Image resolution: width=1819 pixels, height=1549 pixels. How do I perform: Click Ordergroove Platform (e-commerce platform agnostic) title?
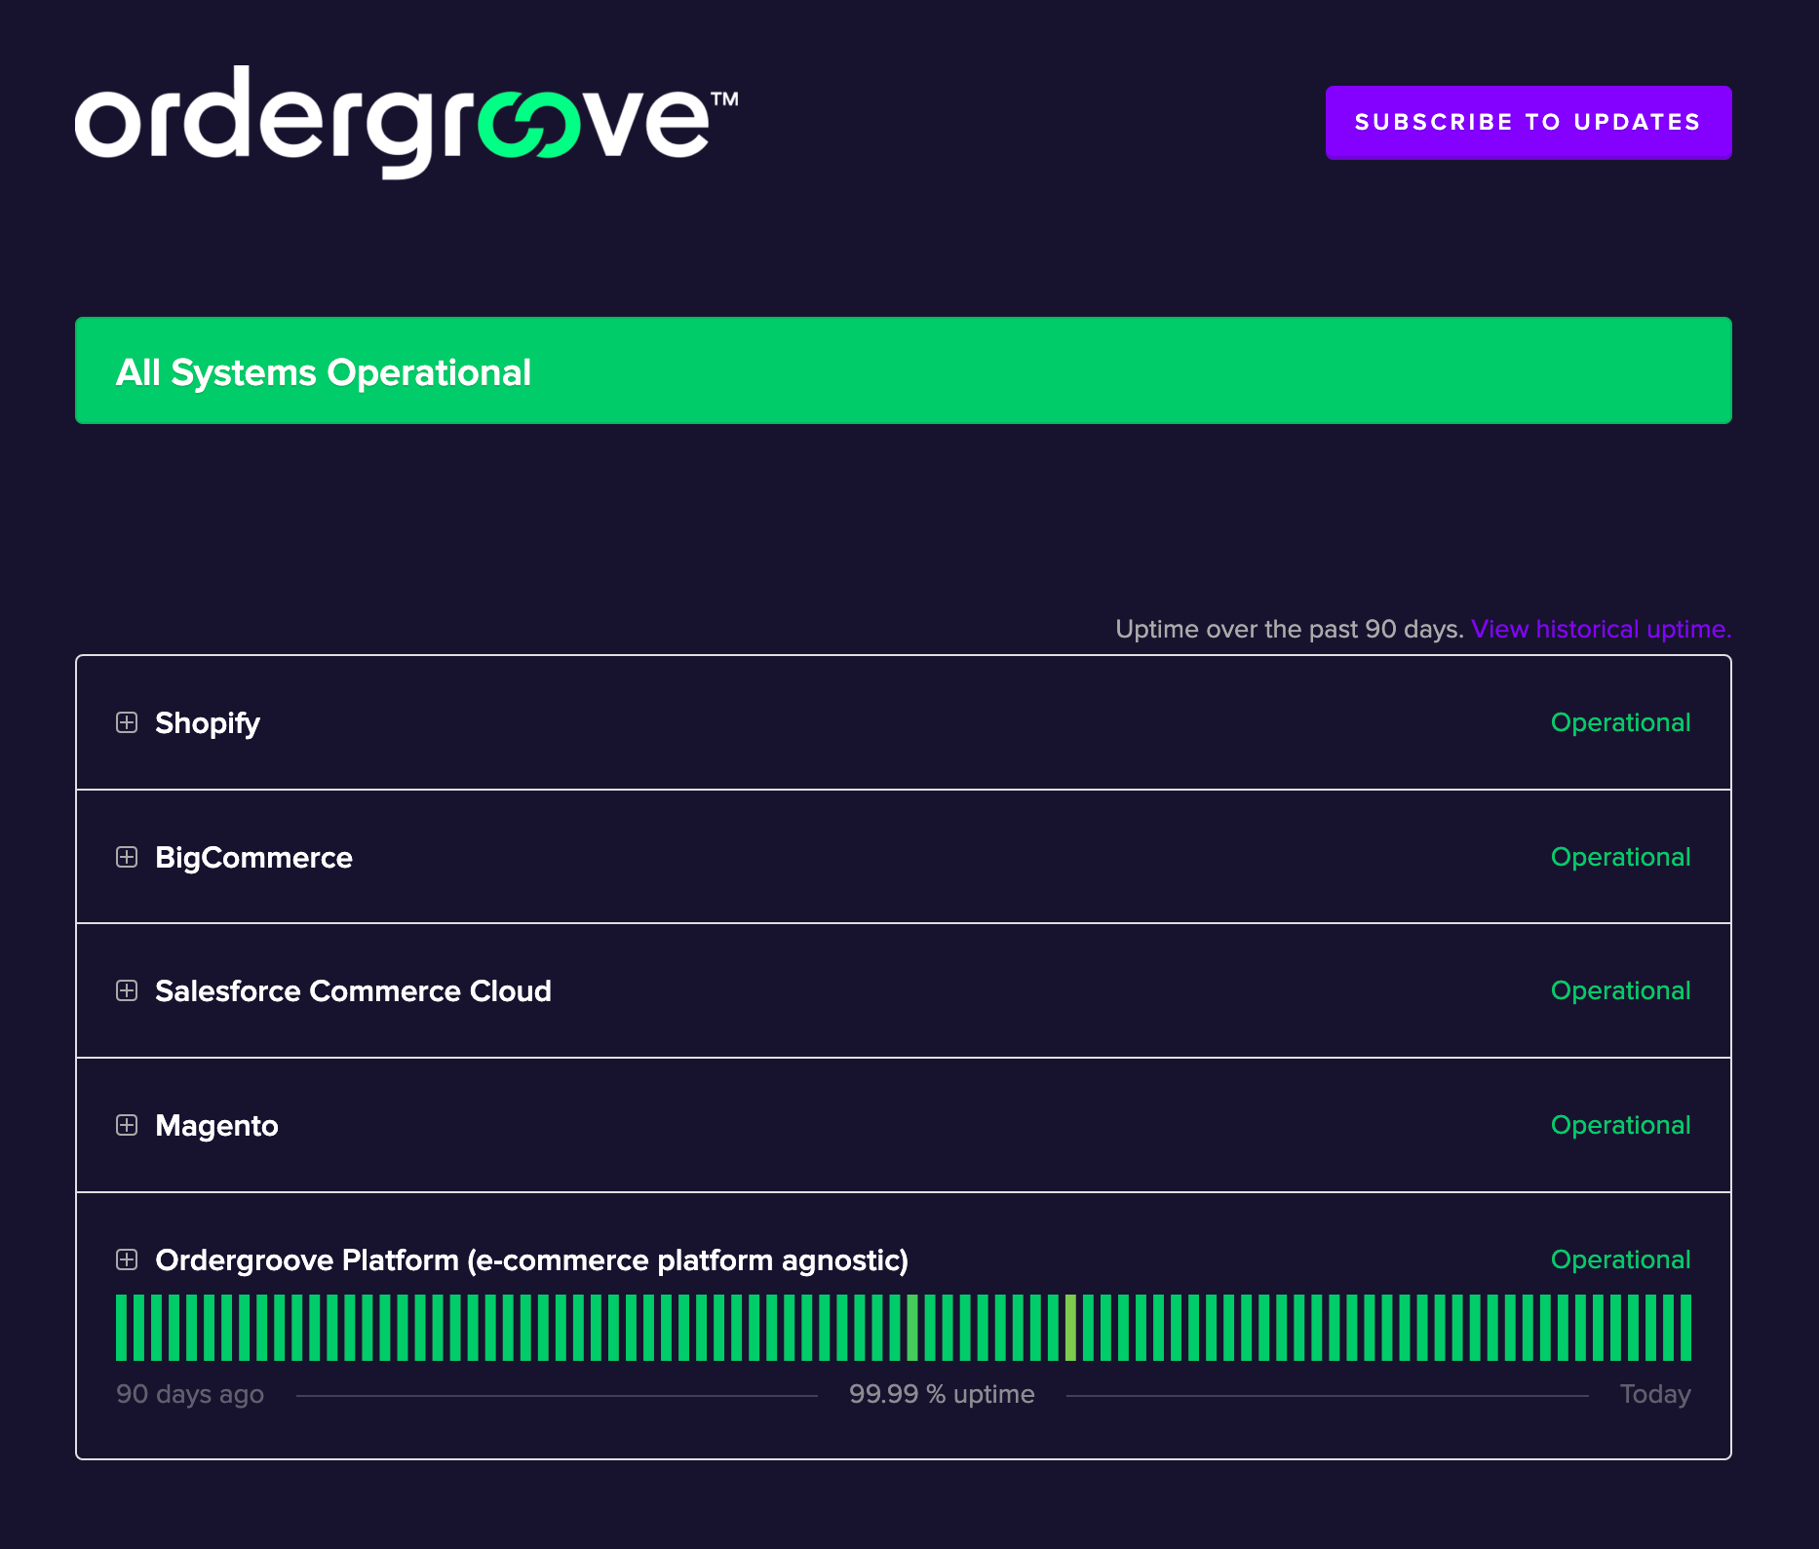pyautogui.click(x=531, y=1260)
